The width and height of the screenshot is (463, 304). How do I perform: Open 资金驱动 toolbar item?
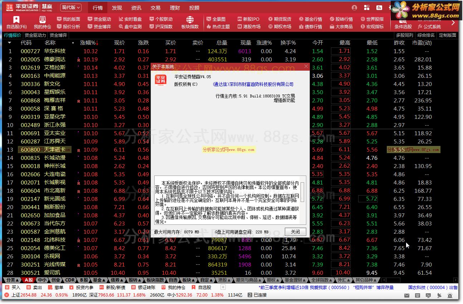[x=99, y=19]
